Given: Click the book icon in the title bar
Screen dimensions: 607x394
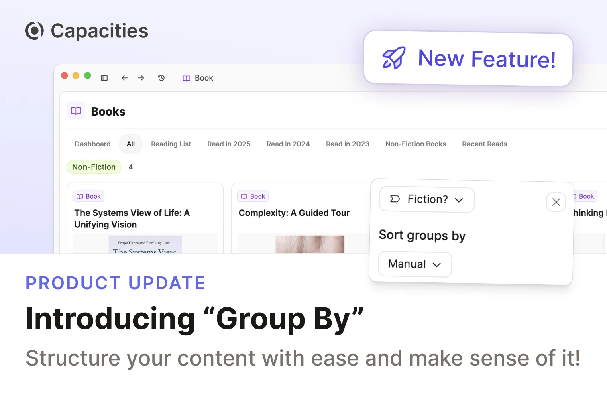Looking at the screenshot, I should 187,78.
